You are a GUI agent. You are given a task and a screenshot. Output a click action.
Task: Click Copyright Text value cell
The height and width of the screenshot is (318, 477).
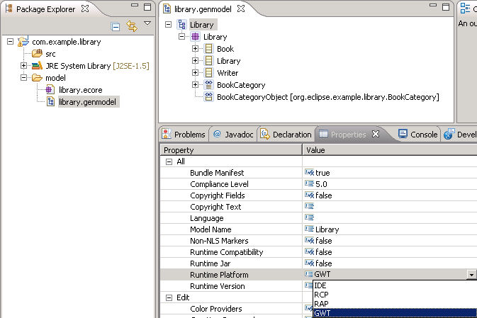point(390,206)
